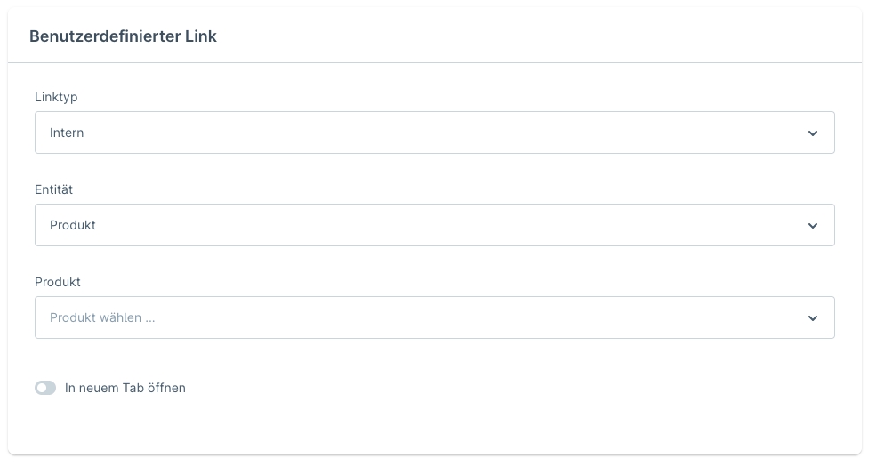Click the selected value 'Intern'
This screenshot has height=466, width=876.
click(67, 133)
